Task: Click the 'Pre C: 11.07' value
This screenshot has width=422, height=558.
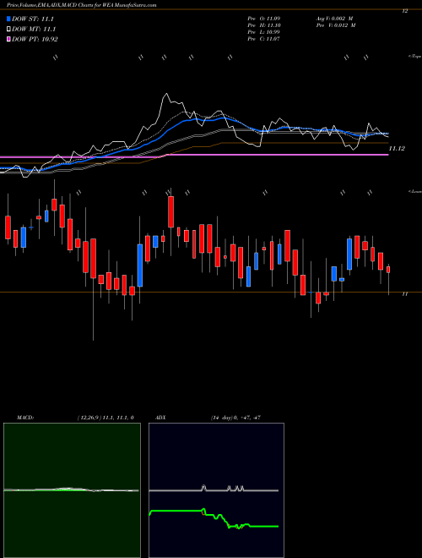Action: tap(264, 39)
